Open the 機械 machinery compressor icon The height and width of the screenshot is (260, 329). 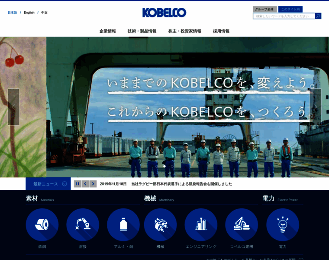160,224
